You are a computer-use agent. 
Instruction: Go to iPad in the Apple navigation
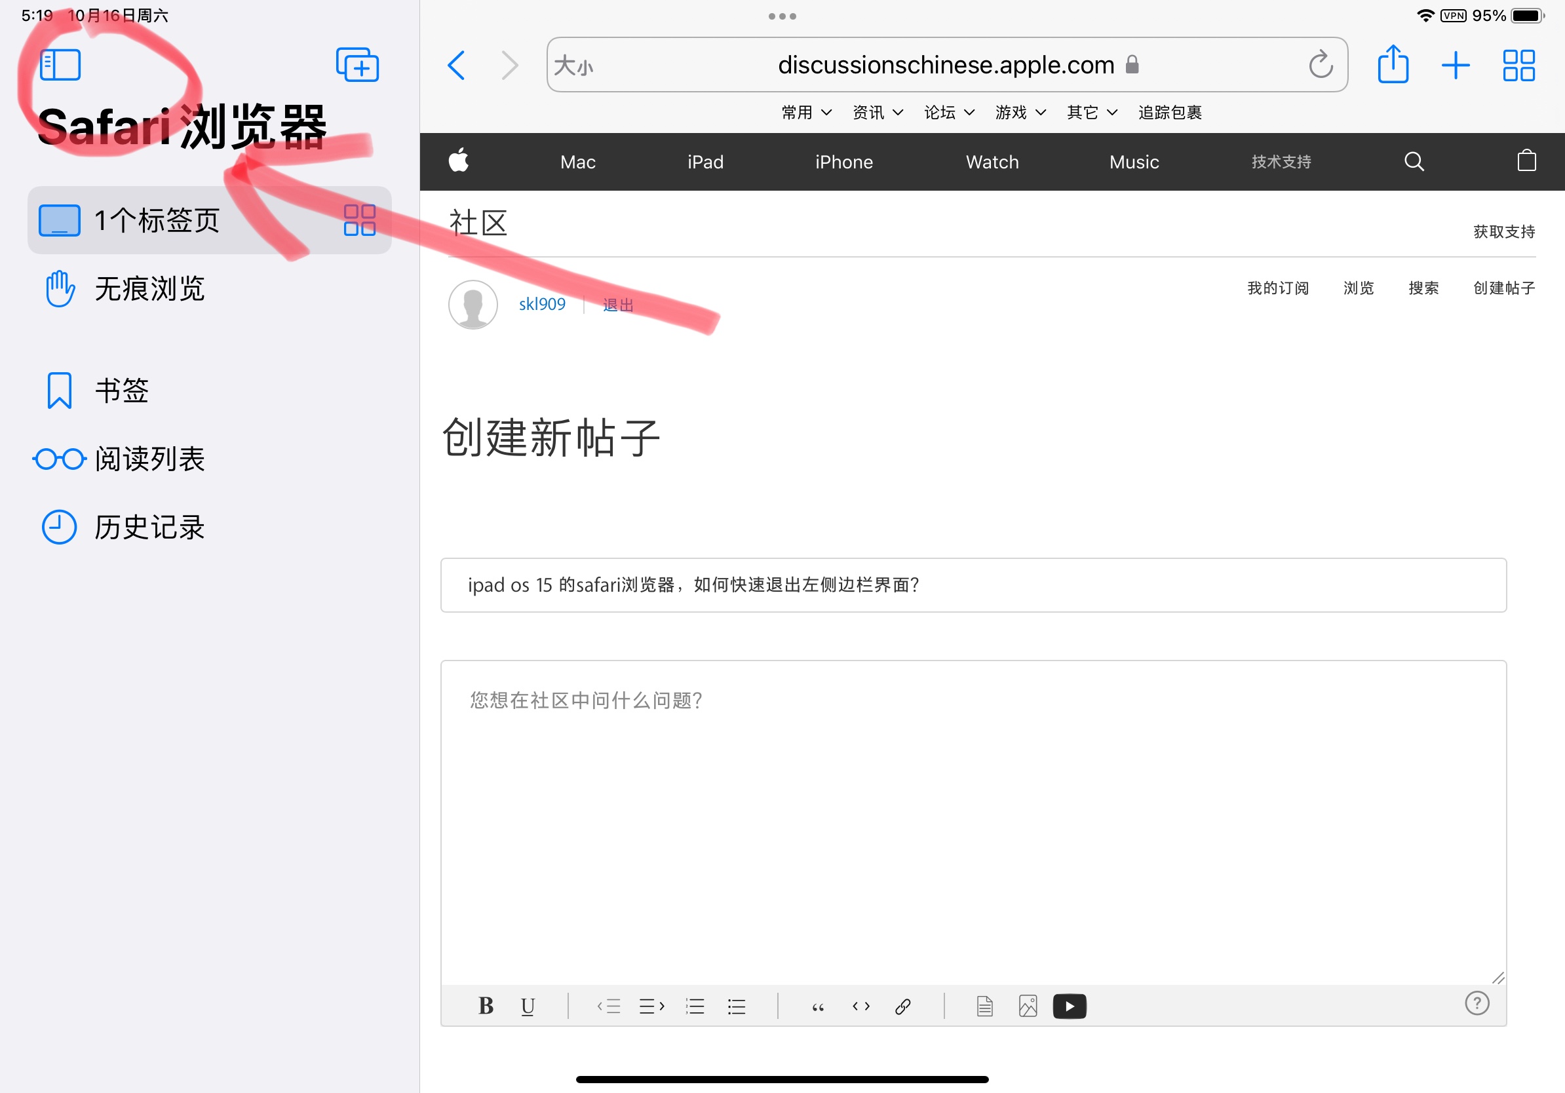[705, 161]
